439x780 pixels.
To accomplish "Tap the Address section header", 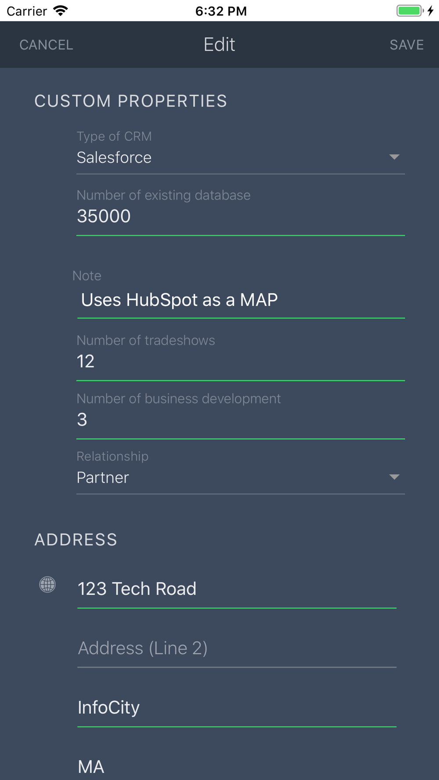I will (x=76, y=540).
